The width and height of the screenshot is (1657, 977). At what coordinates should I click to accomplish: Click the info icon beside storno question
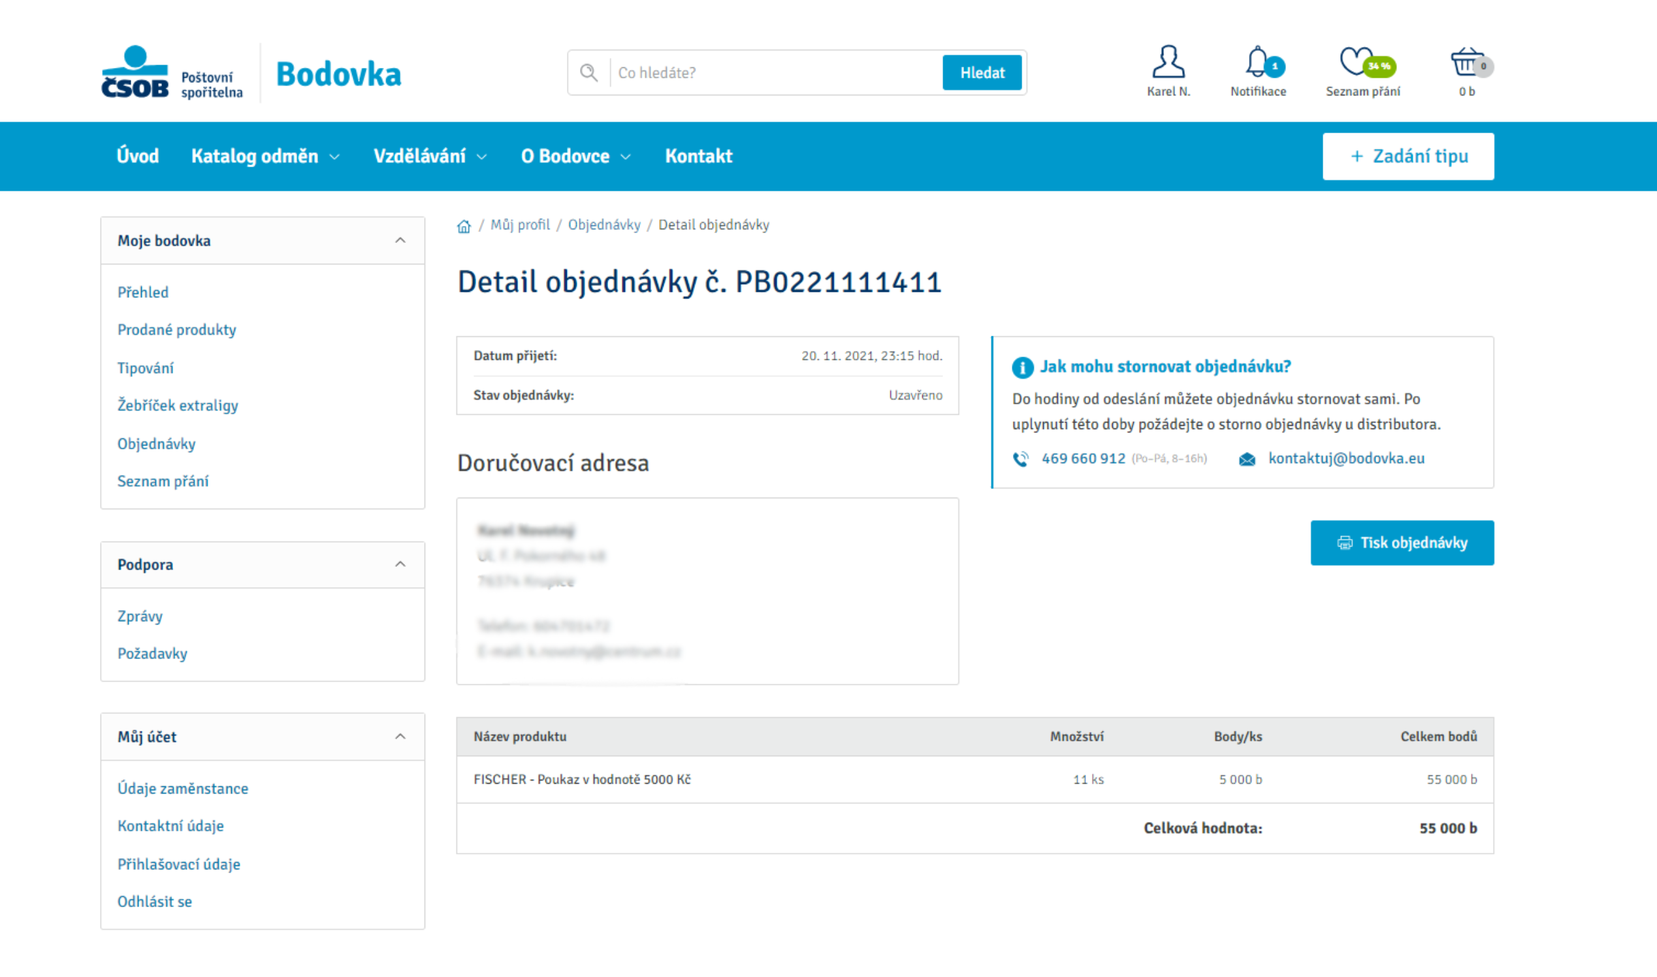pos(1022,367)
